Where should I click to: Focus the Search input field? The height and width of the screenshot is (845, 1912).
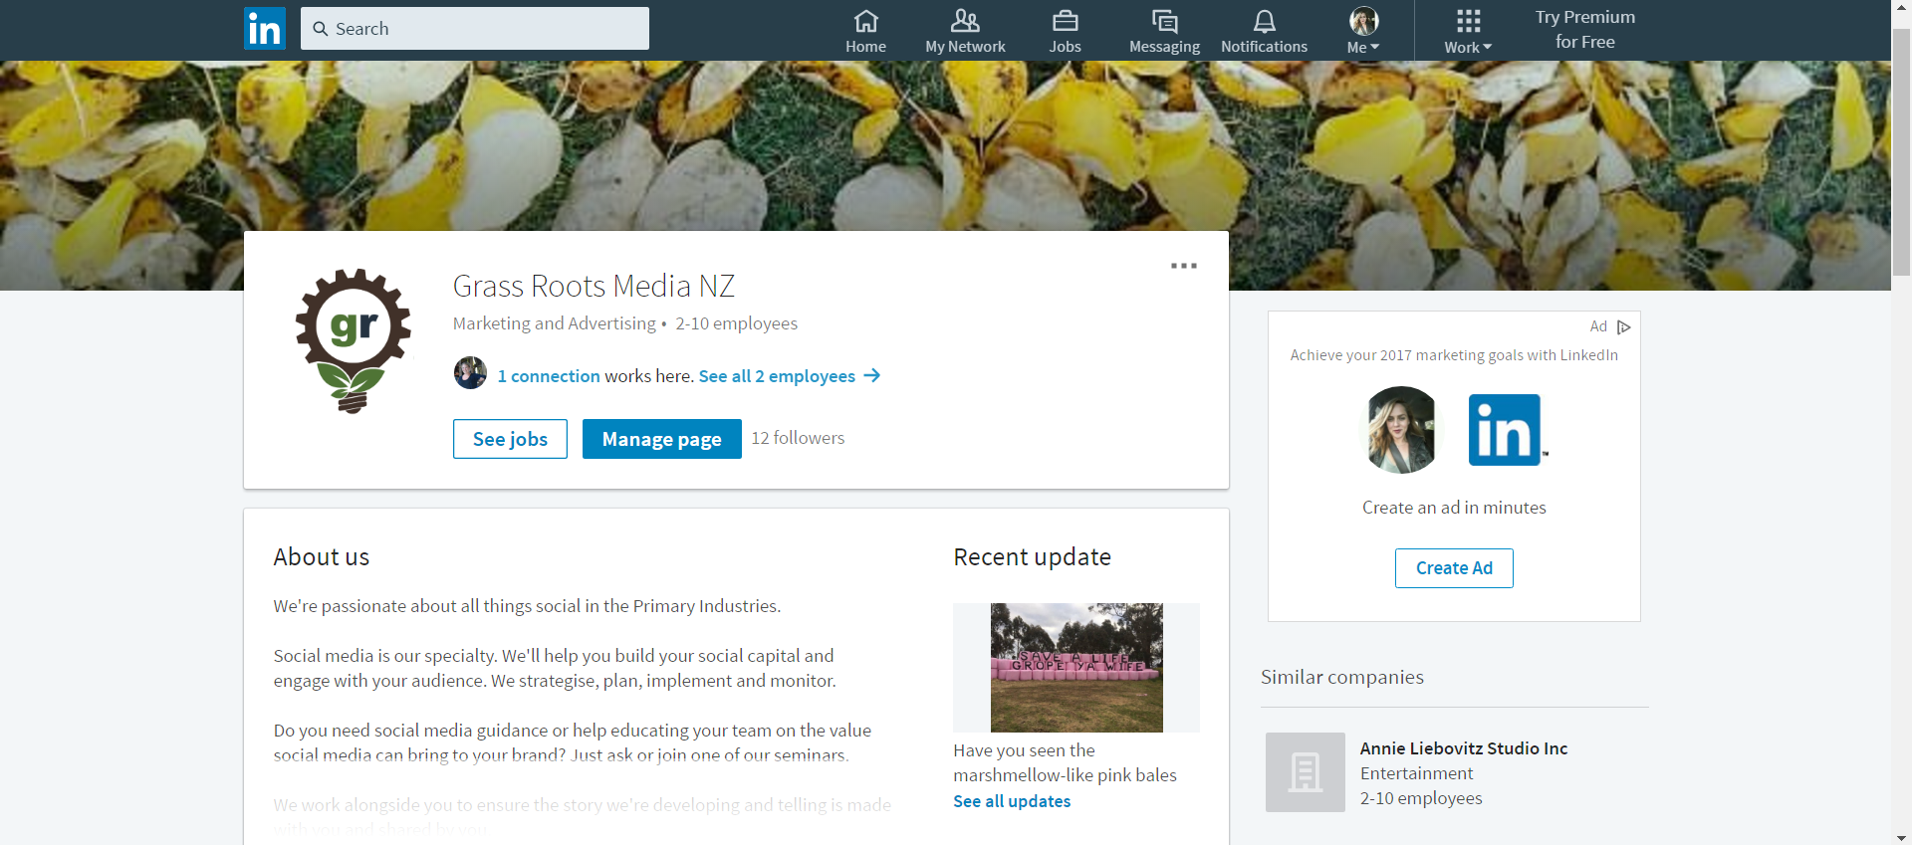475,29
